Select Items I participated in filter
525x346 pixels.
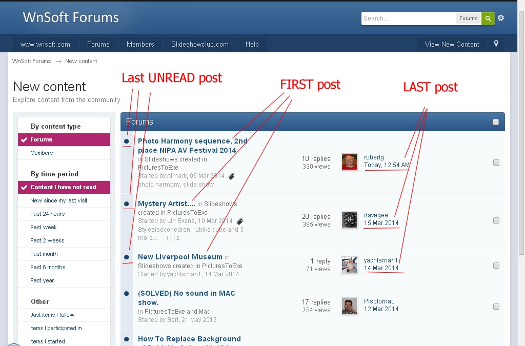(x=56, y=328)
